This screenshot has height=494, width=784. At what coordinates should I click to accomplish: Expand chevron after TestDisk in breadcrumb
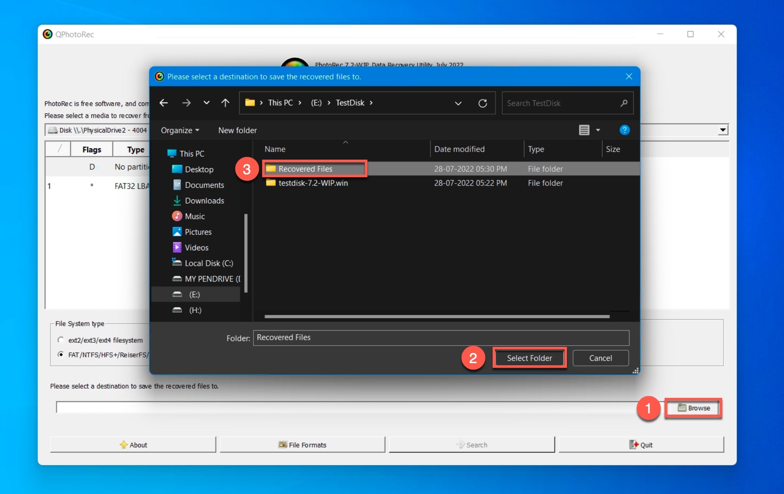click(371, 103)
